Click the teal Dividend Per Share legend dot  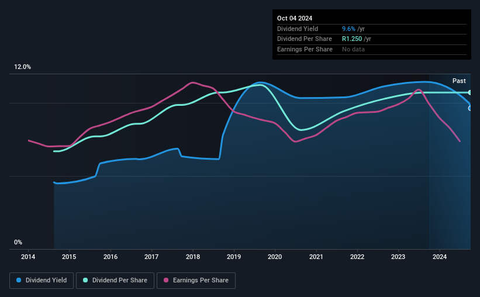[x=85, y=280]
